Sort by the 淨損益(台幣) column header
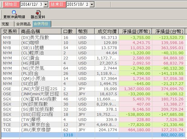 tap(169, 31)
